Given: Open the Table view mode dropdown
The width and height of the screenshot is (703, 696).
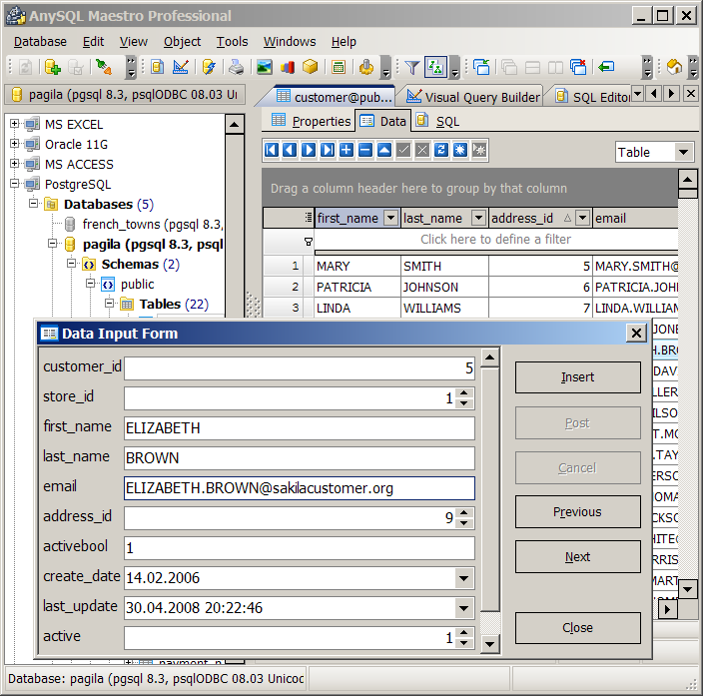Looking at the screenshot, I should click(683, 153).
